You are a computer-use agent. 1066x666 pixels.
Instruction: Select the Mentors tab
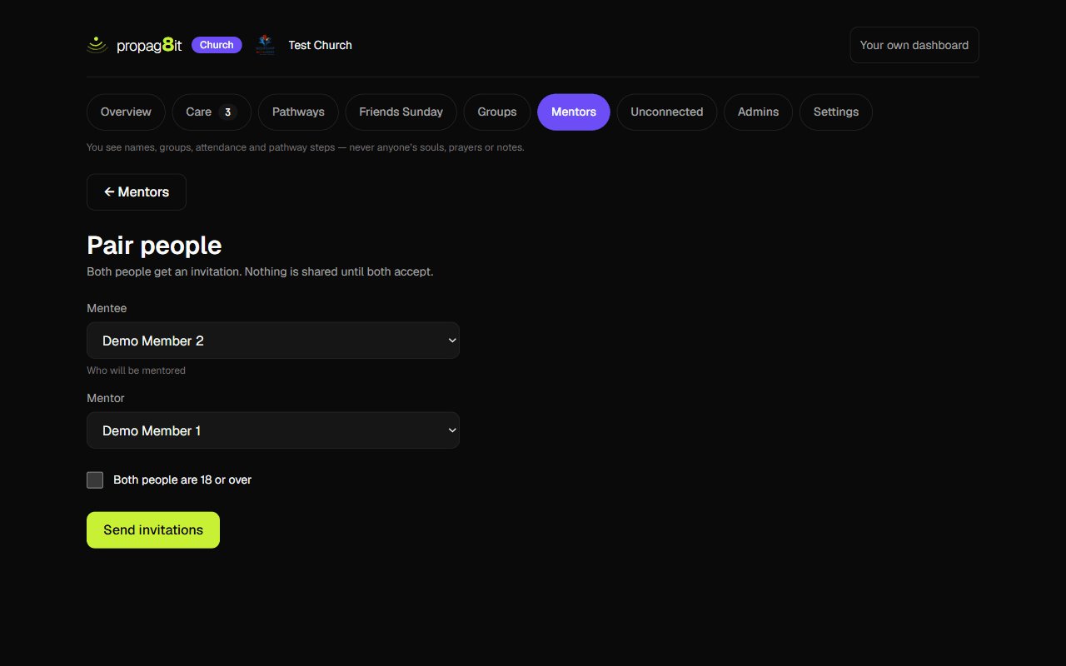[574, 112]
